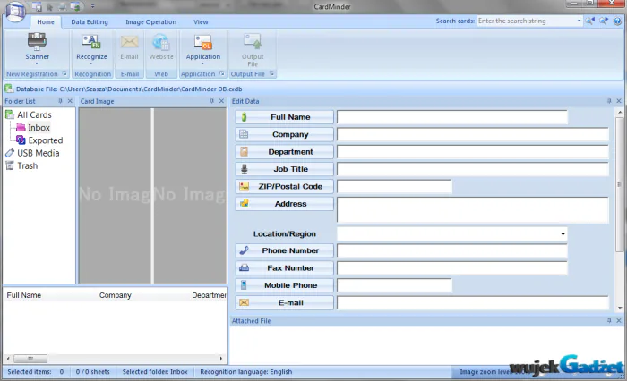Click the E-mail field button in Edit Data
Image resolution: width=627 pixels, height=381 pixels.
click(x=284, y=302)
